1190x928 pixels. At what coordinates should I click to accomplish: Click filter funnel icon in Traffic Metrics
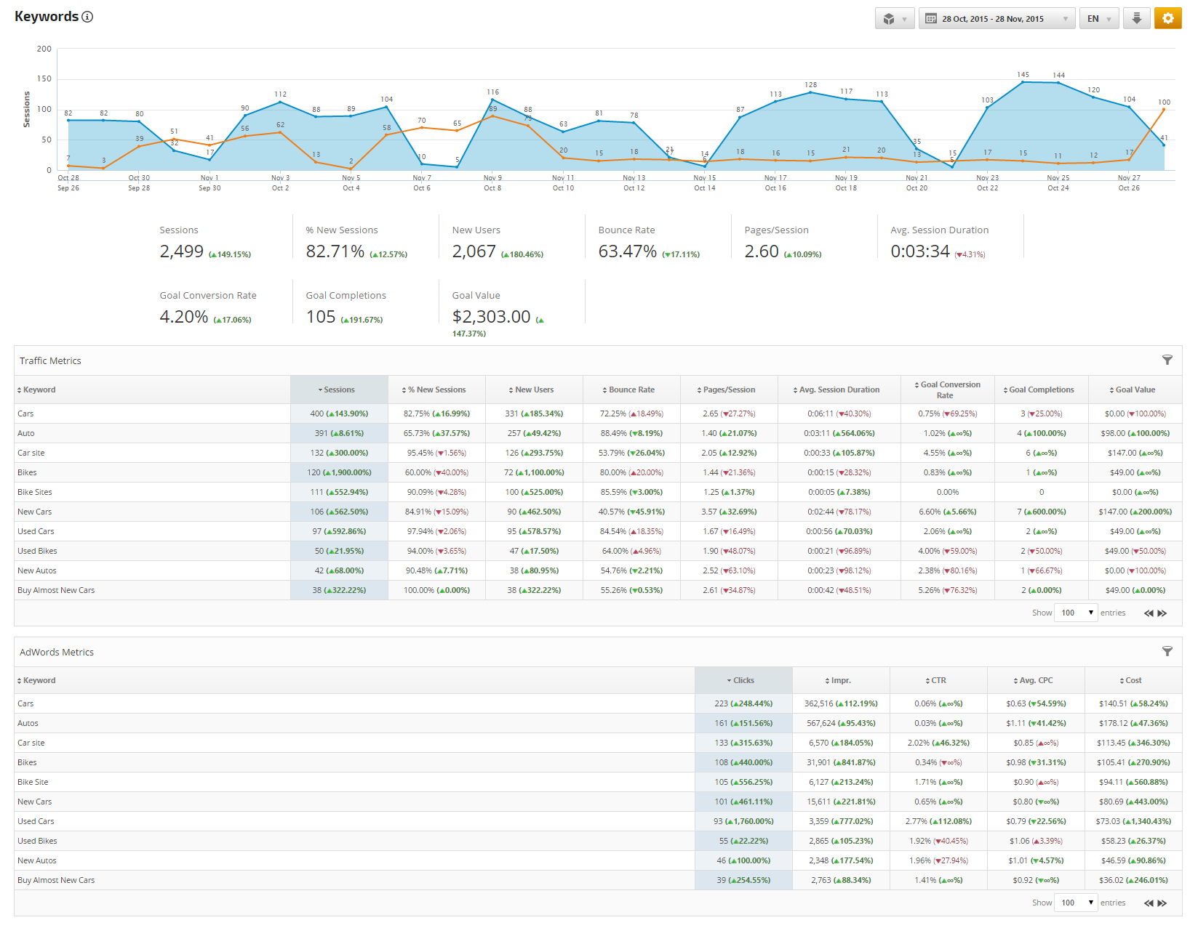tap(1167, 360)
